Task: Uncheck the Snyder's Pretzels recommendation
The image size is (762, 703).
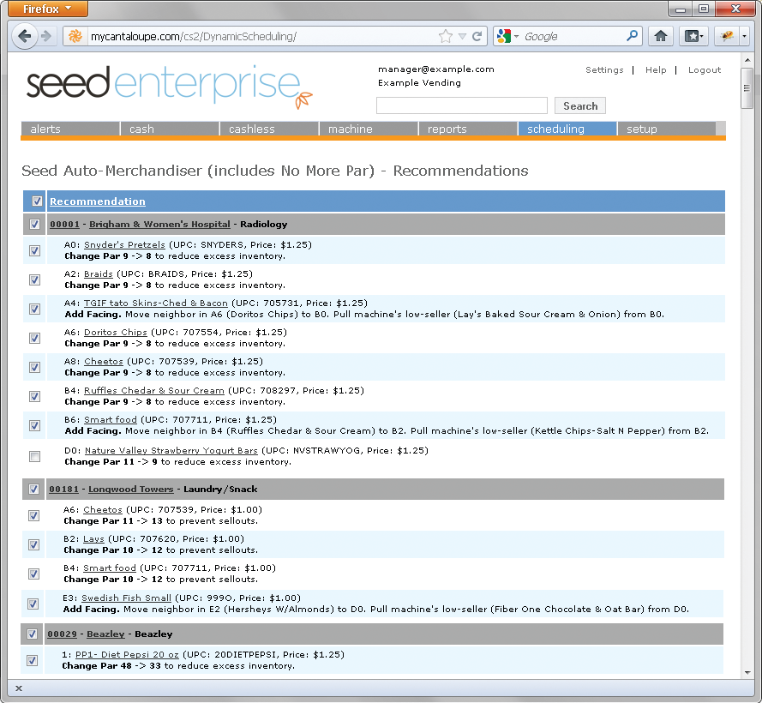Action: 34,250
